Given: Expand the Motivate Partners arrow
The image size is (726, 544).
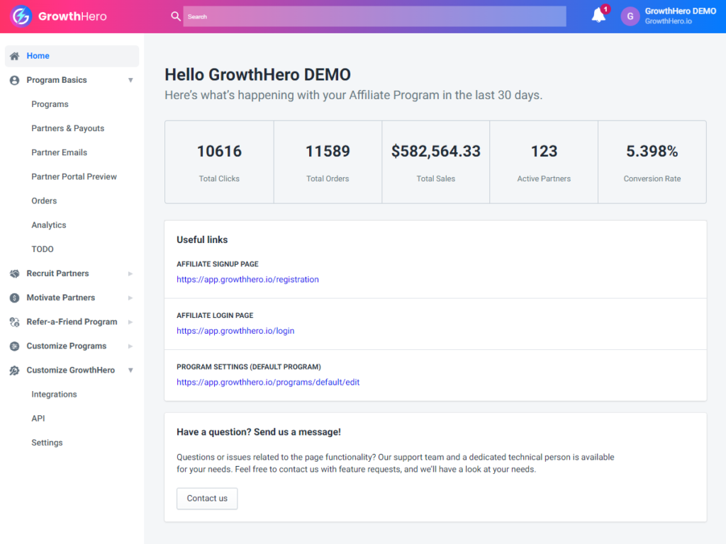Looking at the screenshot, I should pos(130,297).
